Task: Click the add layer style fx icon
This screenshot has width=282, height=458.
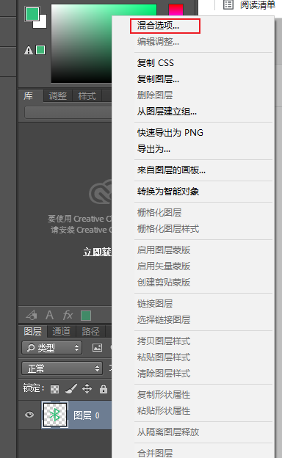Action: coord(68,315)
